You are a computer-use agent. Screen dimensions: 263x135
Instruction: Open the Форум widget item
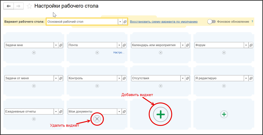251,45
